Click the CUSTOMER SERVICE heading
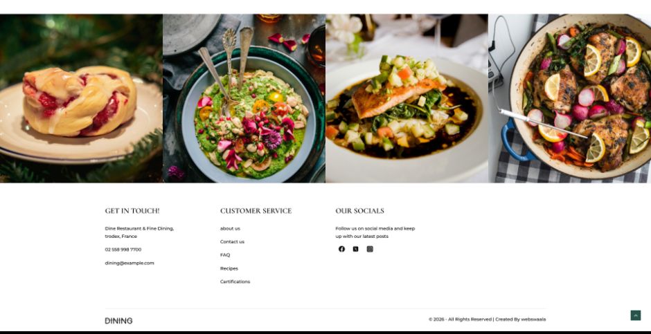This screenshot has width=651, height=334. [256, 211]
